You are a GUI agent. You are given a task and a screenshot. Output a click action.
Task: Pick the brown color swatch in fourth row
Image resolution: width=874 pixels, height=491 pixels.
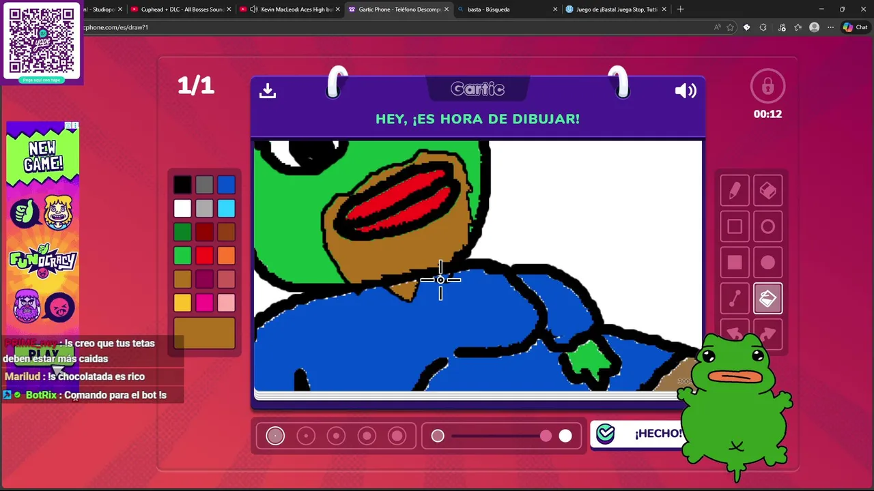click(227, 232)
